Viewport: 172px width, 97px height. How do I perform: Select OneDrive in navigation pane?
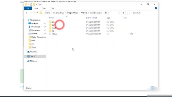pyautogui.click(x=34, y=52)
